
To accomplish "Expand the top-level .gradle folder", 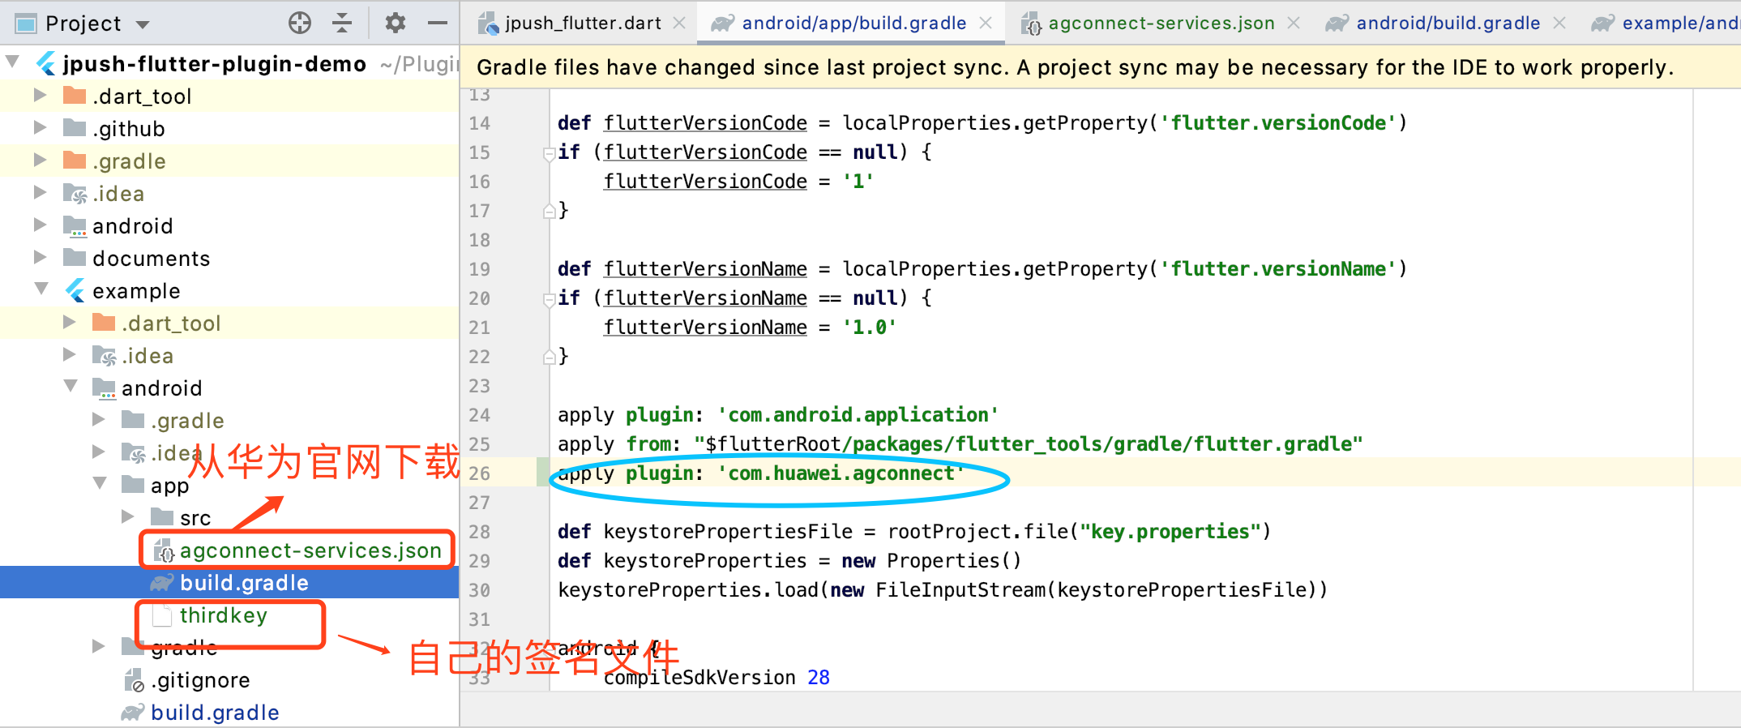I will (40, 161).
